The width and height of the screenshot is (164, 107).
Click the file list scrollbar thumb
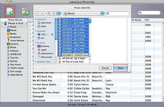click(90, 21)
